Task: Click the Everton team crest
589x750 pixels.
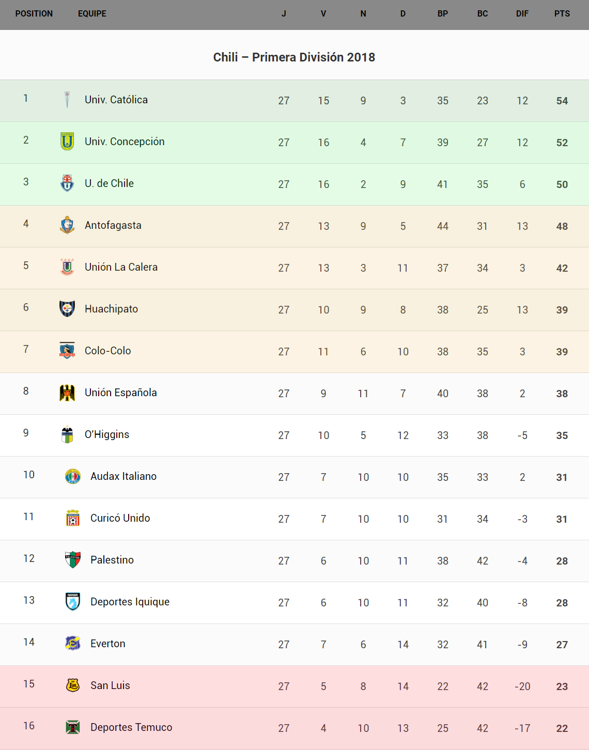Action: pyautogui.click(x=73, y=643)
